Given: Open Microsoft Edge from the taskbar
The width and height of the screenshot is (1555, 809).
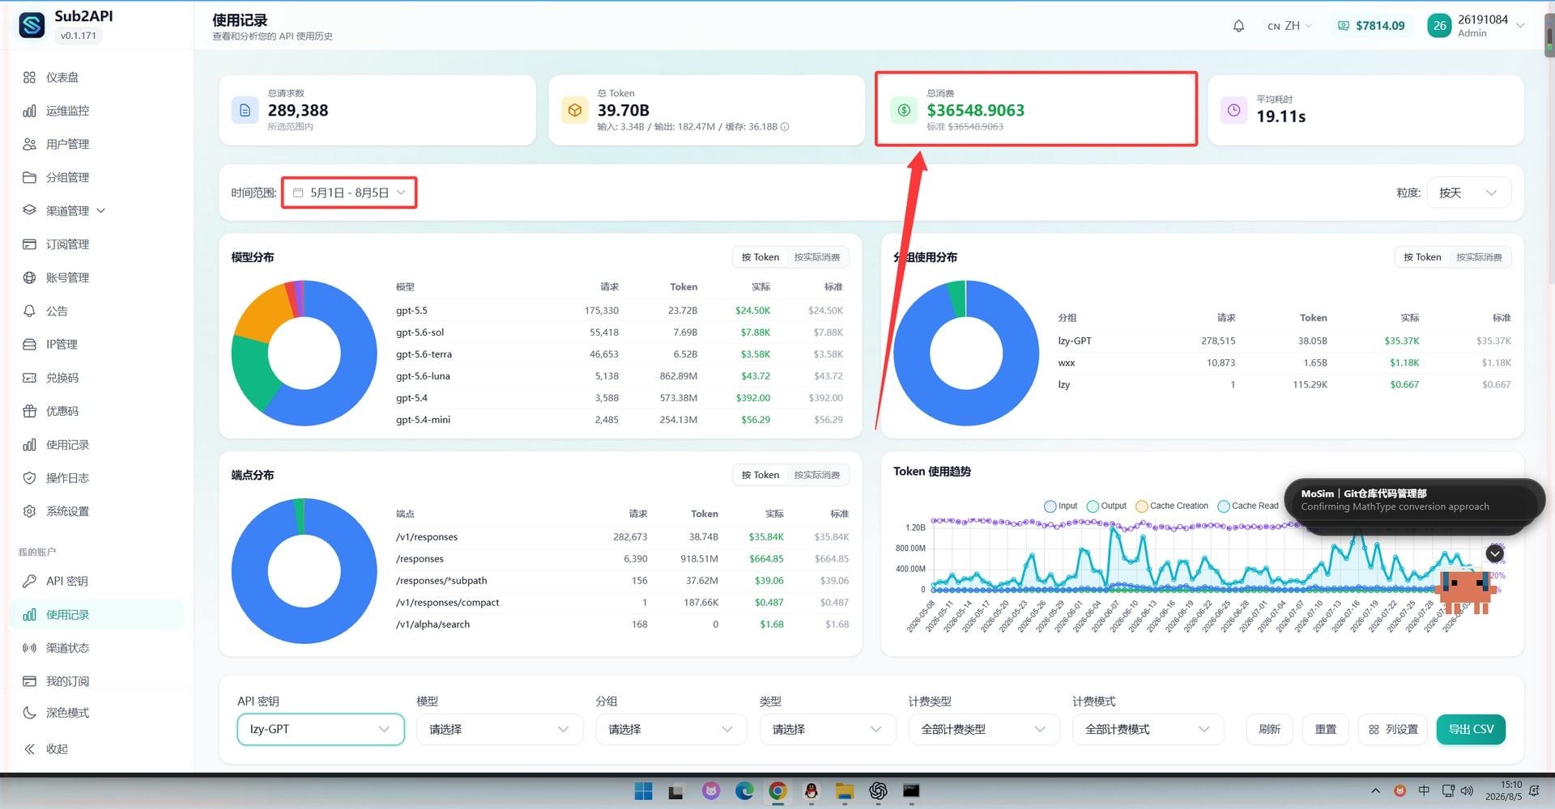Looking at the screenshot, I should pos(744,791).
